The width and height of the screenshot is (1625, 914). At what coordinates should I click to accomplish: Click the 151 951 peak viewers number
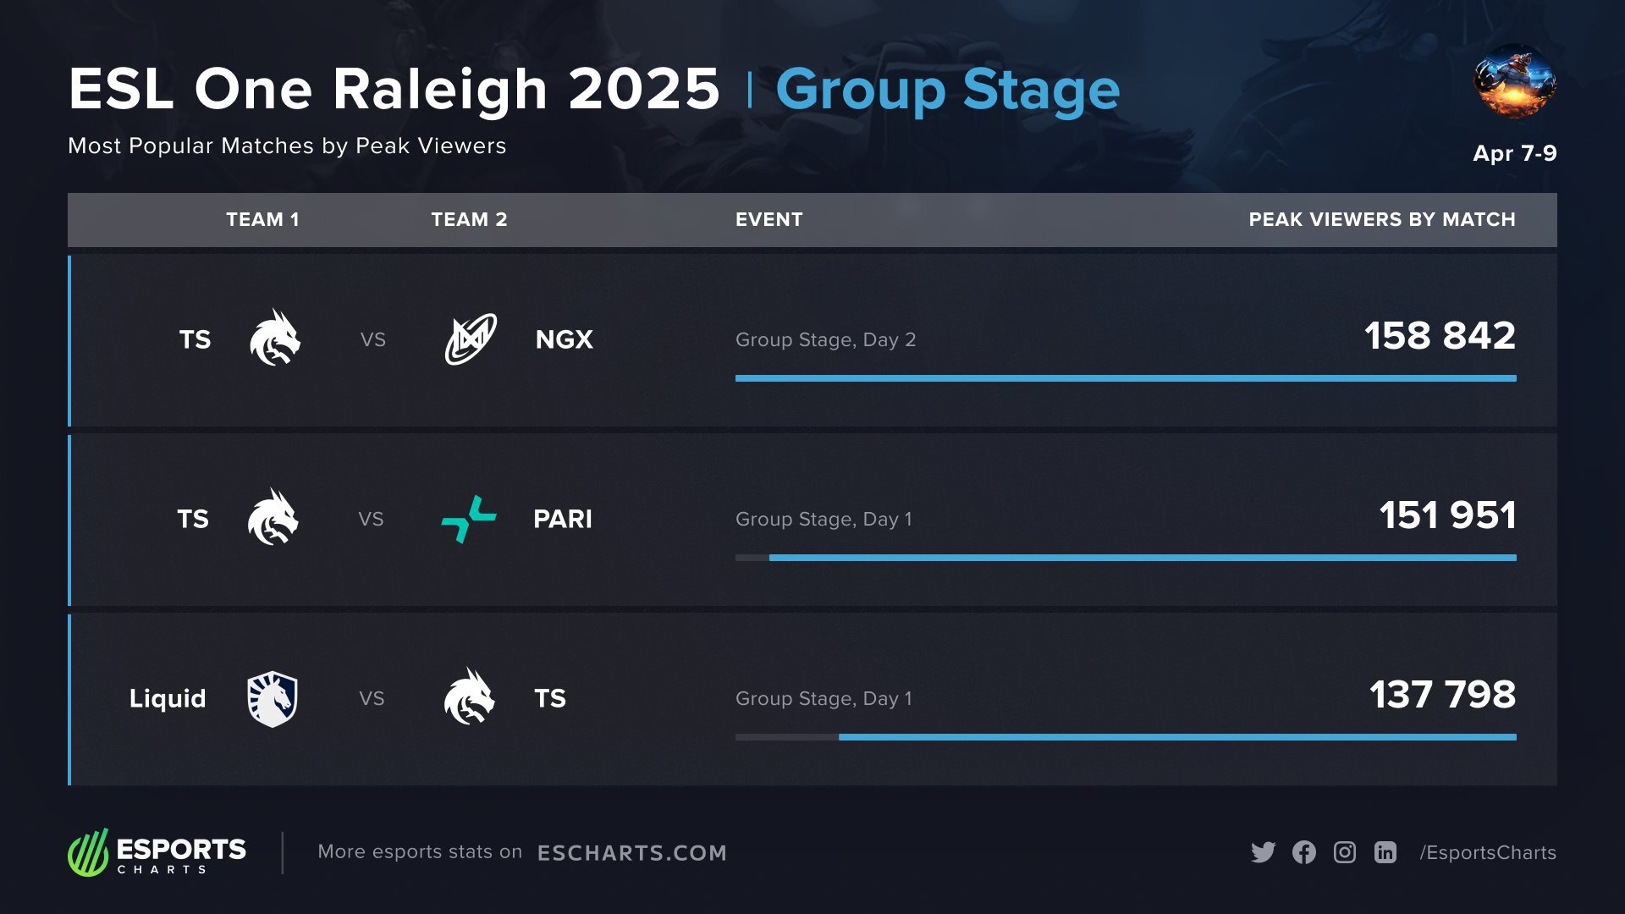[x=1447, y=515]
